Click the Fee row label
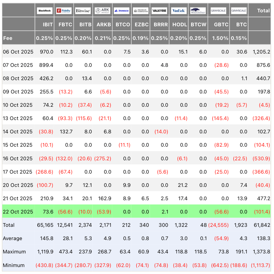Screen dimensions: 274x274 click(8, 38)
